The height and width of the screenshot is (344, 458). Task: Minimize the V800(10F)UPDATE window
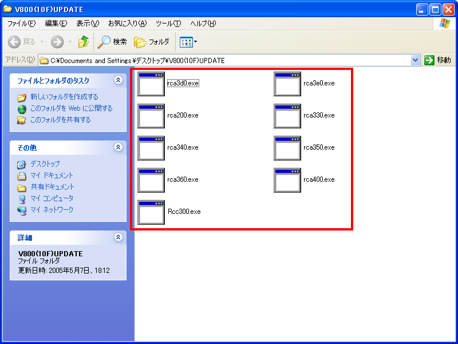click(x=422, y=10)
